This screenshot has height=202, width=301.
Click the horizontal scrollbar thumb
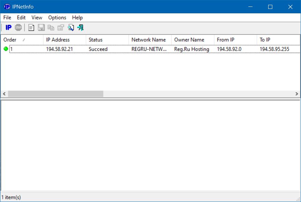(55, 94)
